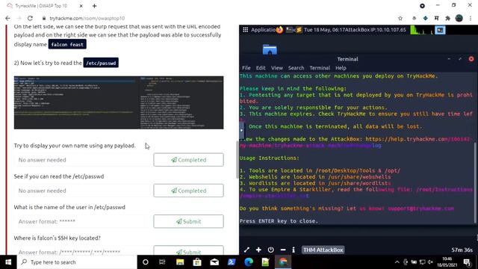Add one hour with the AttackBox plus icon
This screenshot has height=269, width=478.
258,250
